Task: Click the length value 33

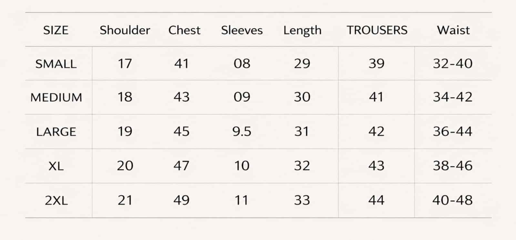Action: click(x=302, y=200)
